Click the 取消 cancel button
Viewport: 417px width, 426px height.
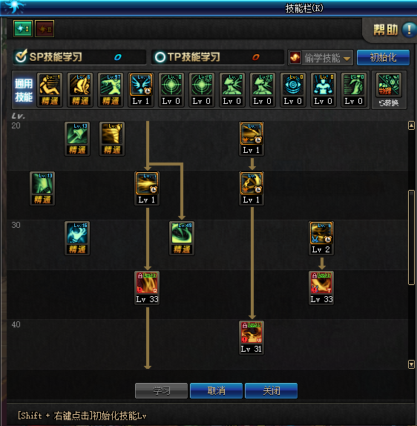tap(216, 390)
